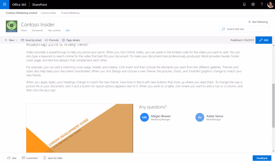Click Send by email label
The width and height of the screenshot is (275, 163).
click(33, 40)
